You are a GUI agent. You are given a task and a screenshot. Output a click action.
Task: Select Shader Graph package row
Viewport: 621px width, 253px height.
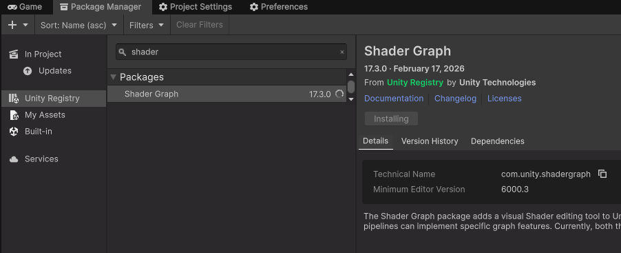point(227,94)
